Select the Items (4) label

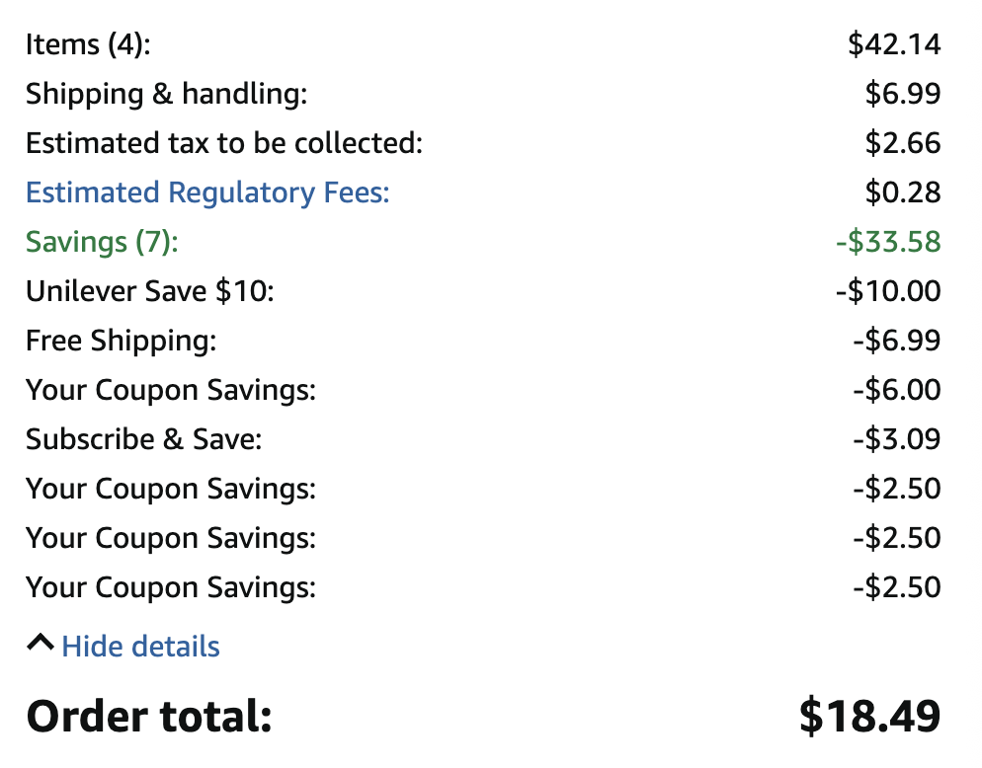tap(88, 44)
